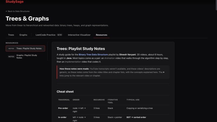Click the 'Trees: Playlist Study Notes' article title
The height and width of the screenshot is (122, 217).
[x=81, y=49]
